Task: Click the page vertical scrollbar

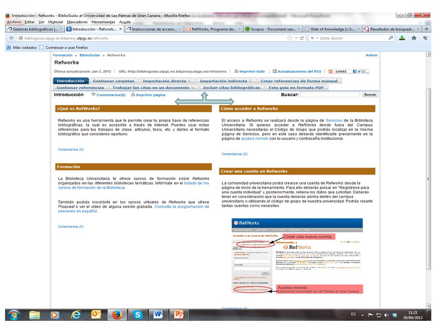Action: pyautogui.click(x=428, y=179)
